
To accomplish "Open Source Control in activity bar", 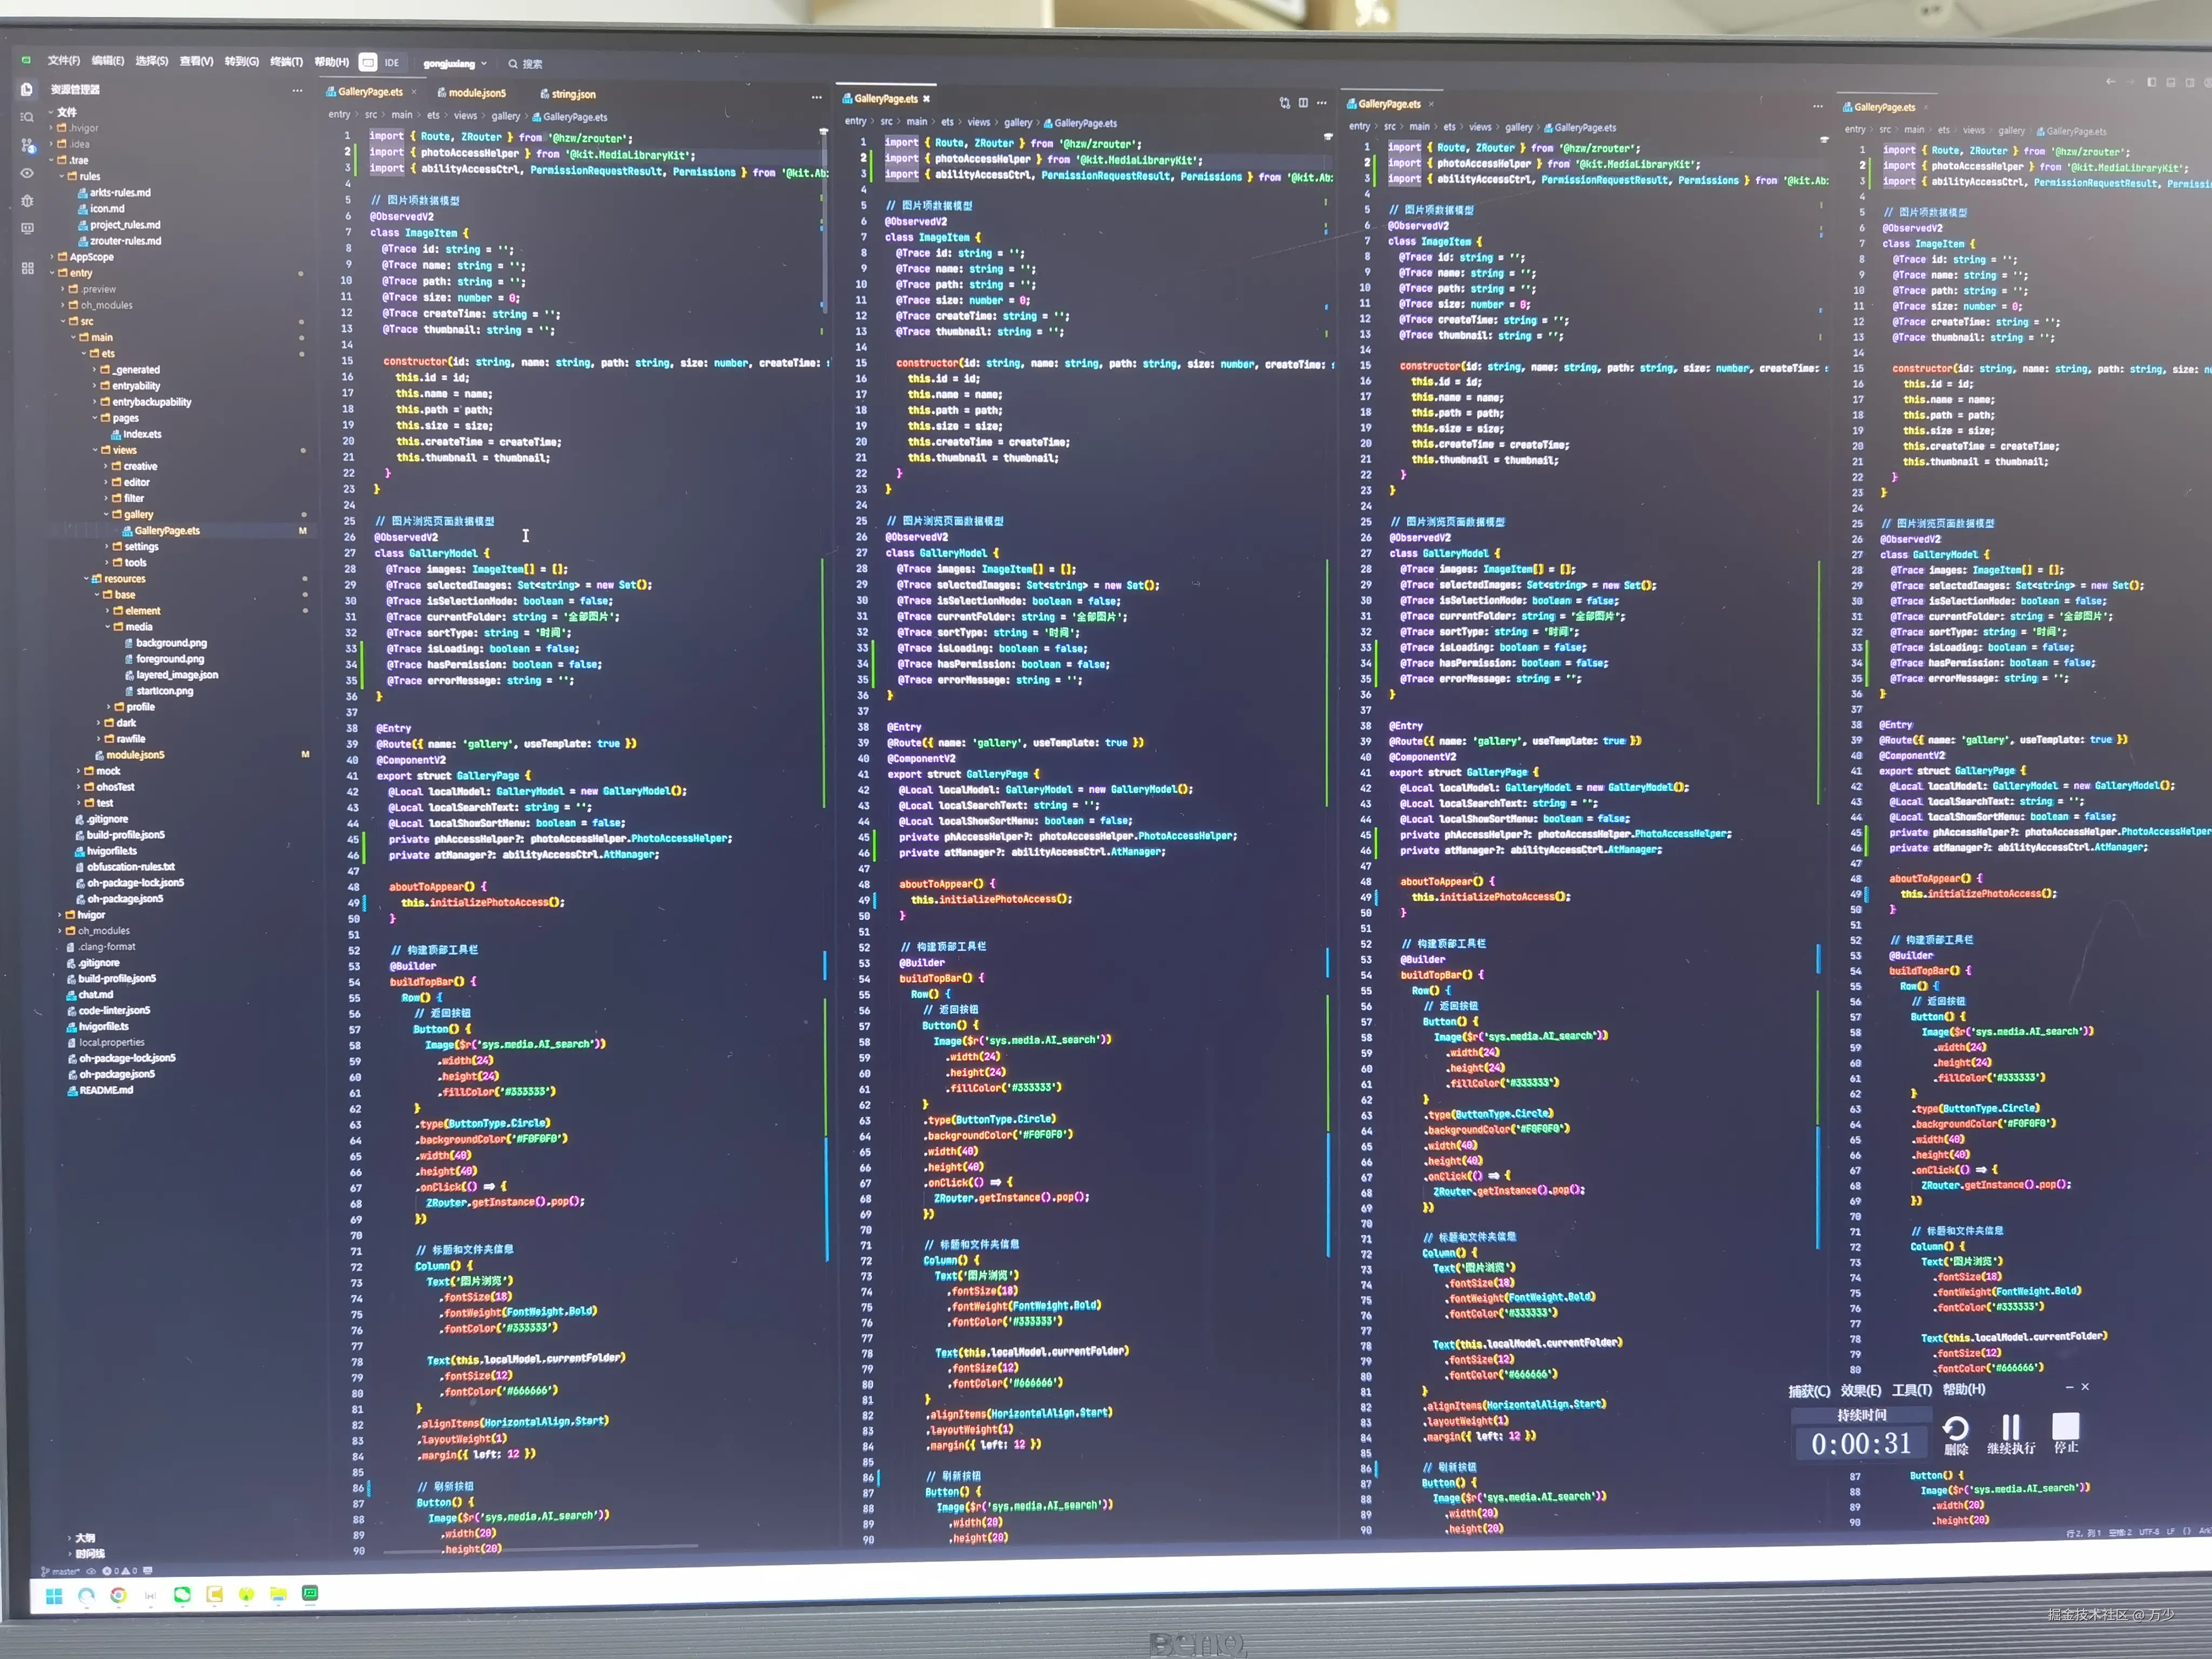I will point(27,145).
